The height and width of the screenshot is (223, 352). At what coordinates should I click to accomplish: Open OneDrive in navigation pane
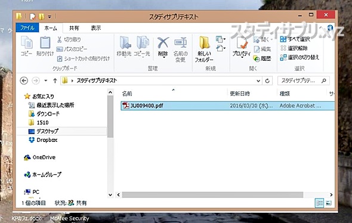point(40,157)
